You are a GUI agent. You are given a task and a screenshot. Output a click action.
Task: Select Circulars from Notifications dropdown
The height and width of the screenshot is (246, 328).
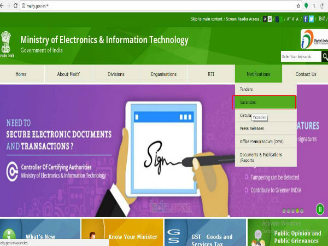266,115
